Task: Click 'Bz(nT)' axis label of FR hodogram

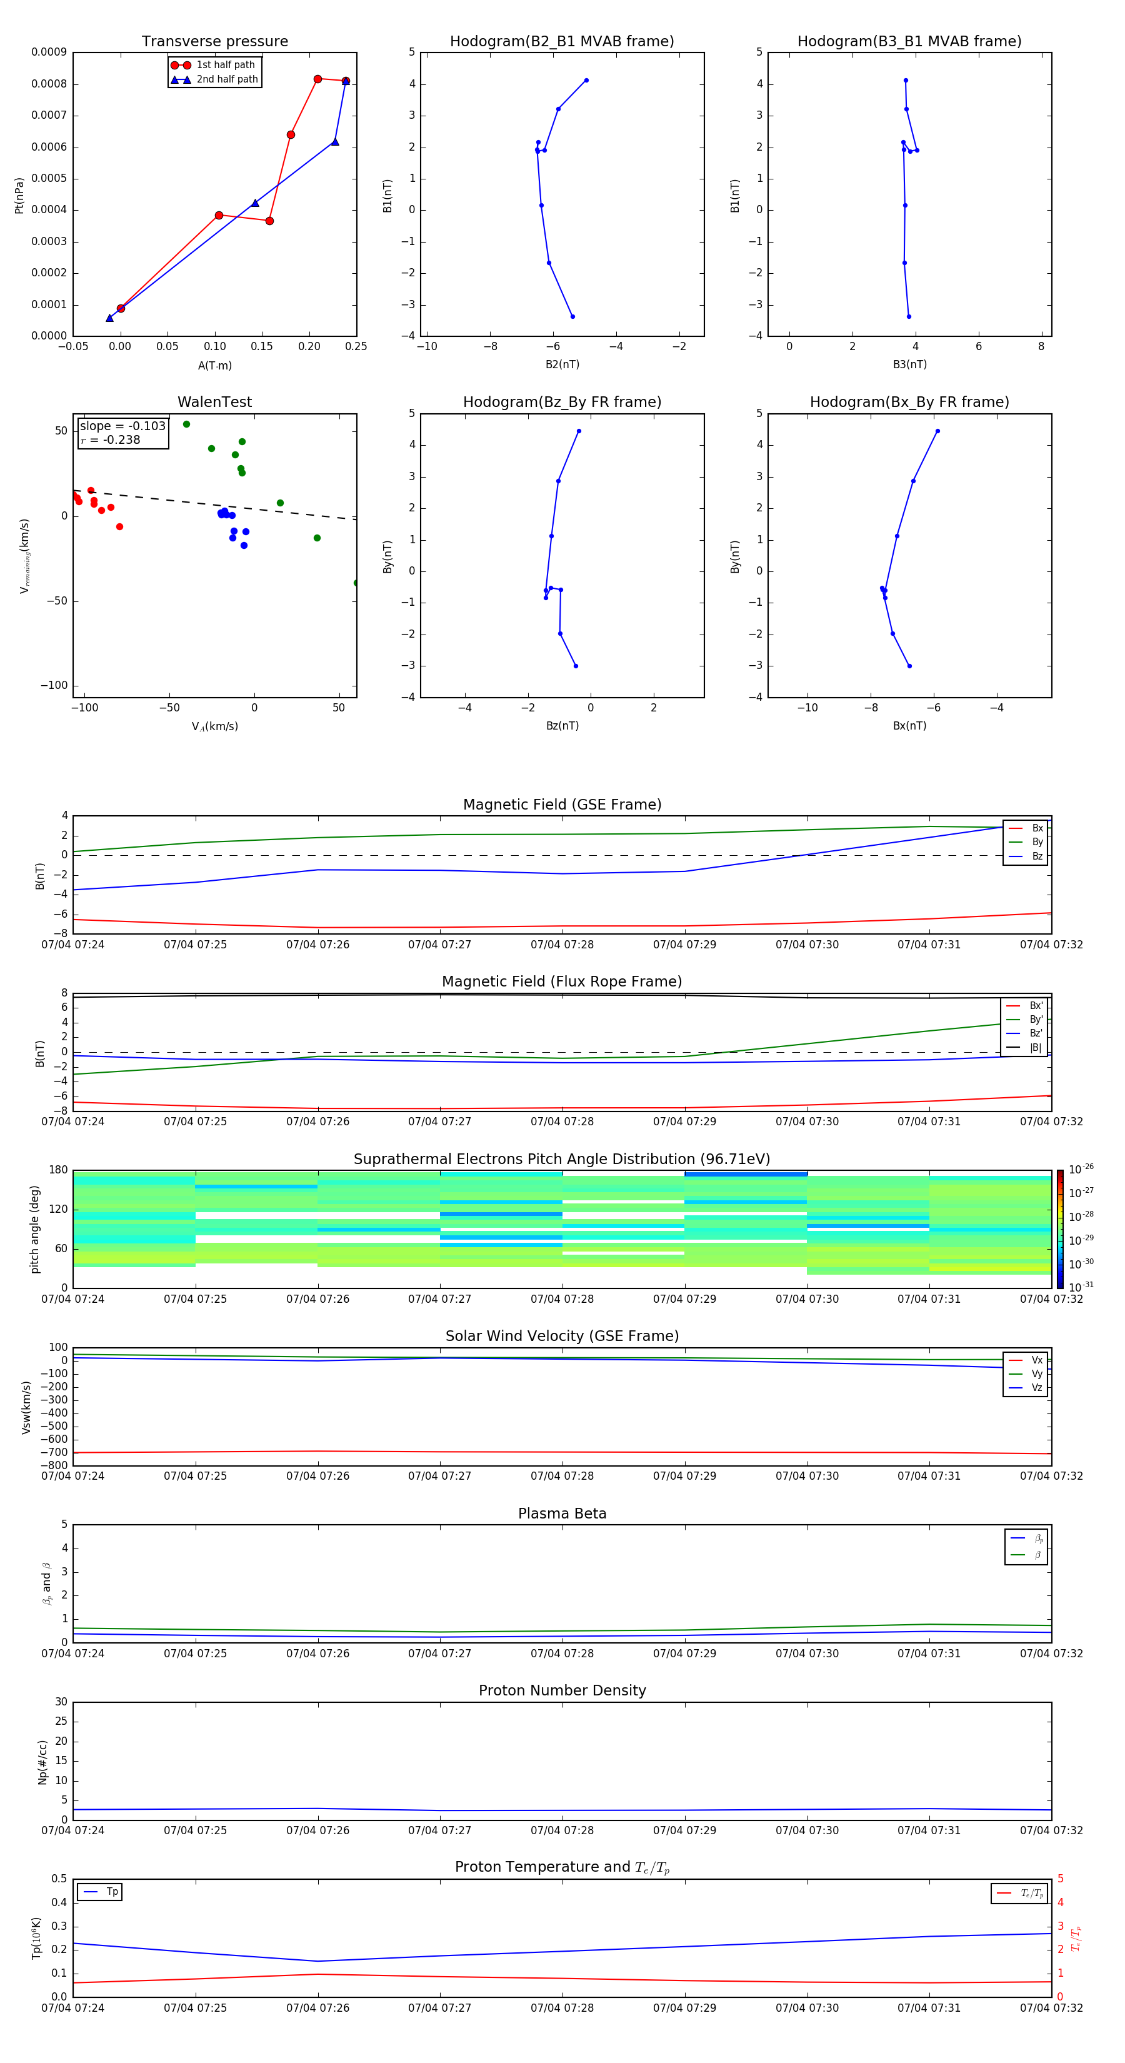Action: click(562, 726)
